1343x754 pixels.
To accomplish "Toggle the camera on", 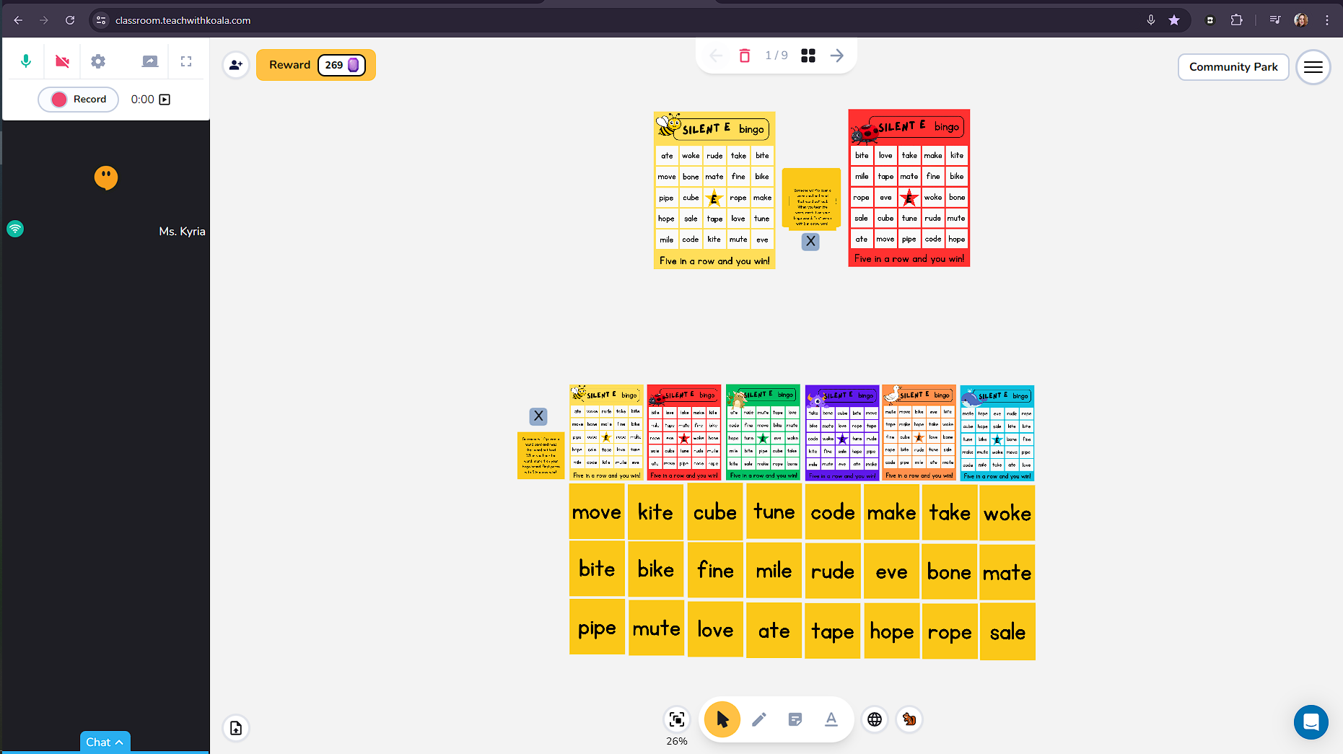I will (x=62, y=61).
